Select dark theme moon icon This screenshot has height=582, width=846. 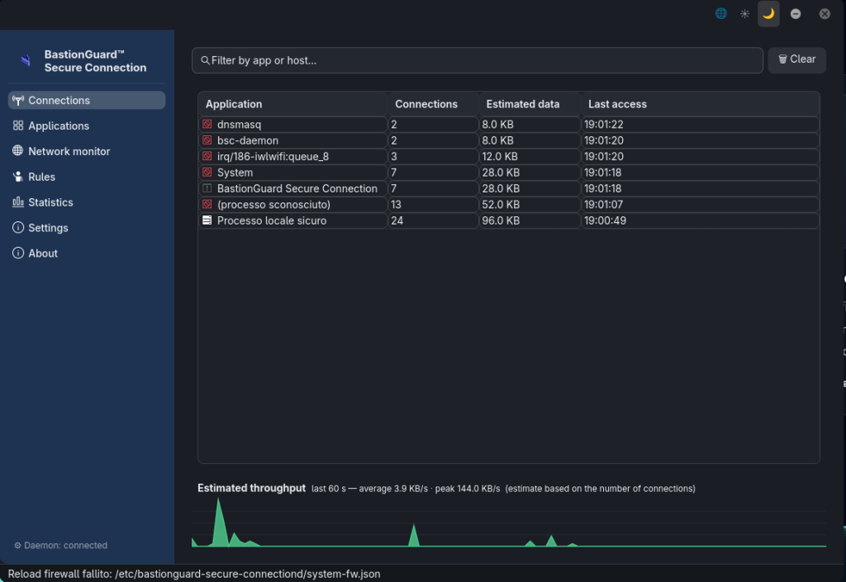(768, 13)
